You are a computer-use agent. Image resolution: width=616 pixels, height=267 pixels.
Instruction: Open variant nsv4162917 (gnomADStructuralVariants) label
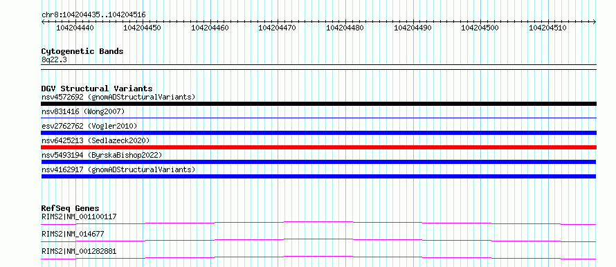118,169
